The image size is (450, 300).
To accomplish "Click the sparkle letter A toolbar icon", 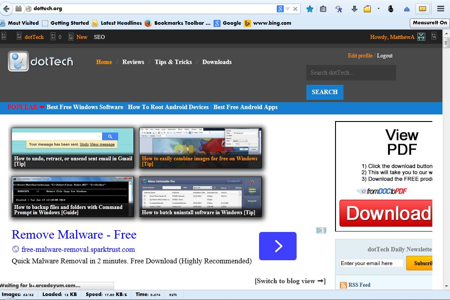I will click(x=339, y=9).
